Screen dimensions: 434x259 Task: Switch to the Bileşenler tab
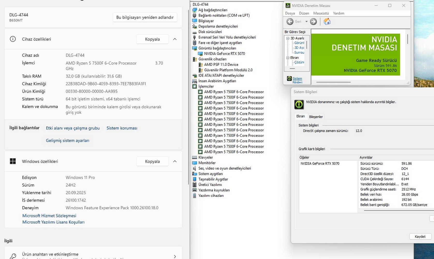click(316, 117)
